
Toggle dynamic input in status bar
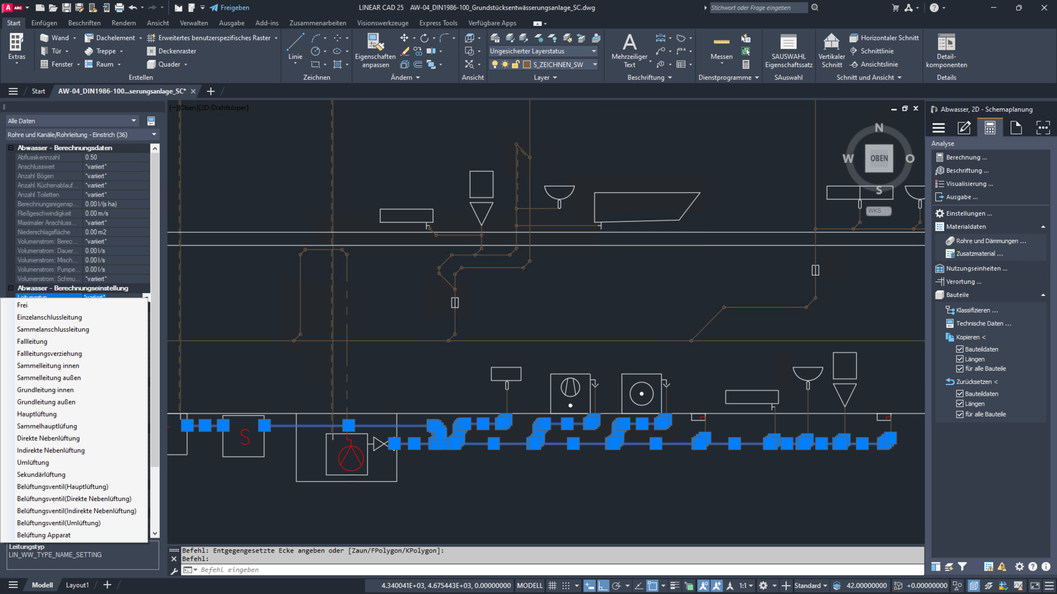[x=589, y=586]
